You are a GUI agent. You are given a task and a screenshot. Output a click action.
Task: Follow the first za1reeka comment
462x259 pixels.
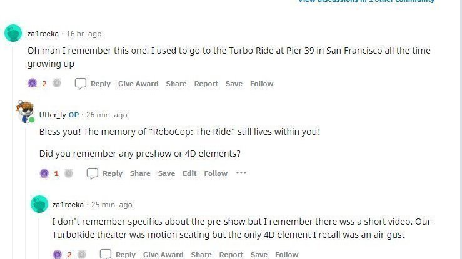262,84
